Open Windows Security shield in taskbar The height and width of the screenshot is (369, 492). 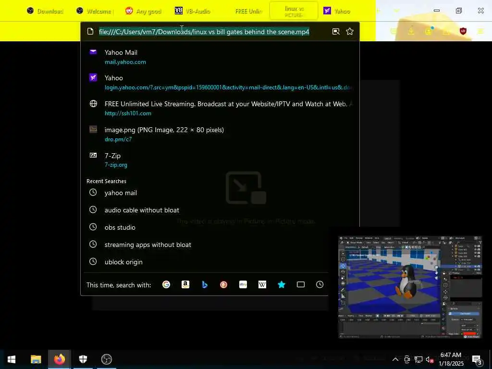pos(83,359)
